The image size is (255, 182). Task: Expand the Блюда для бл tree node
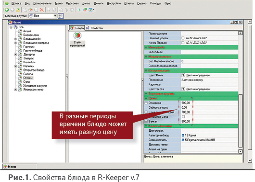(x=15, y=39)
